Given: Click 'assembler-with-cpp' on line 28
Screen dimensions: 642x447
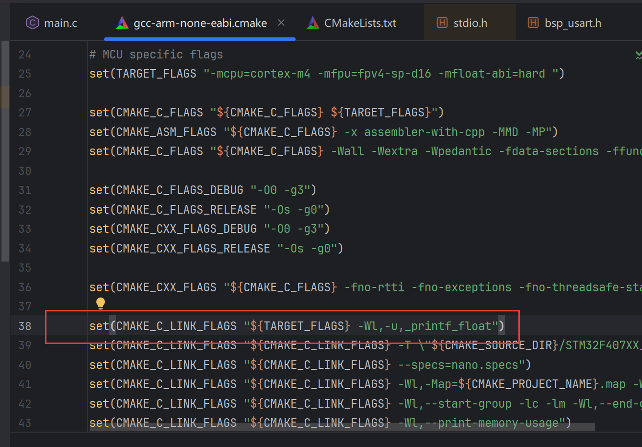Looking at the screenshot, I should (424, 132).
